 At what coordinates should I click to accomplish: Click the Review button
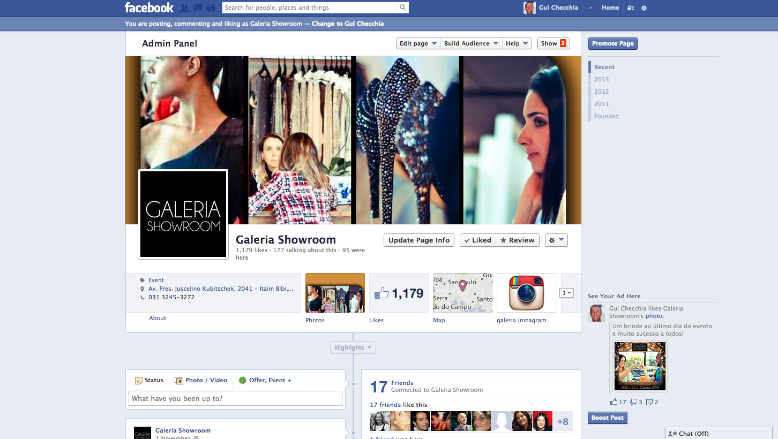518,240
